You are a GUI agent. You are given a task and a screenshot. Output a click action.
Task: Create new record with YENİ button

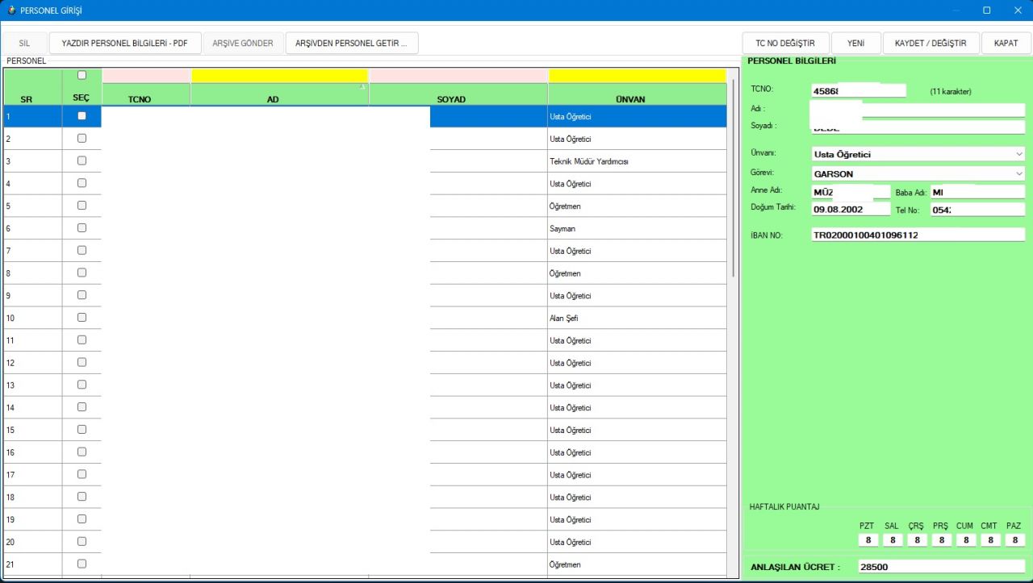pyautogui.click(x=855, y=44)
